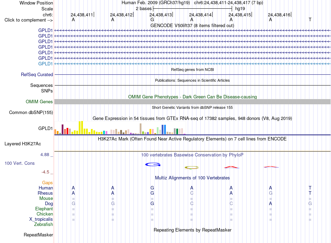Click the 4.88 PhyloP upper scale value
Viewport: 331px width, 243px height.
click(x=45, y=155)
